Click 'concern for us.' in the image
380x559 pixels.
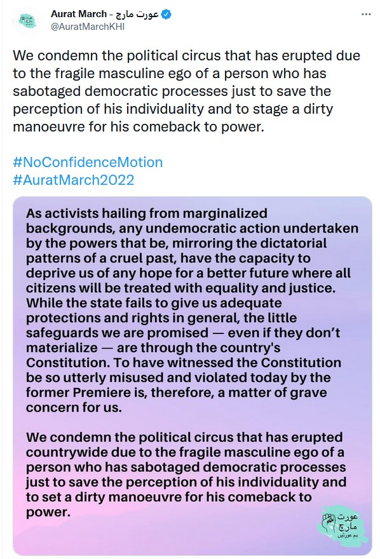click(74, 407)
